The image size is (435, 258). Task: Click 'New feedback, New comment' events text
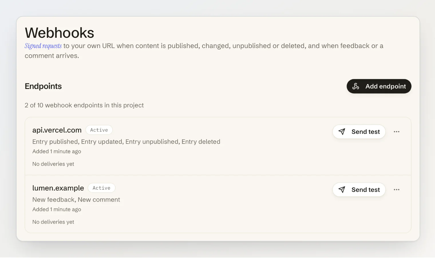coord(76,200)
